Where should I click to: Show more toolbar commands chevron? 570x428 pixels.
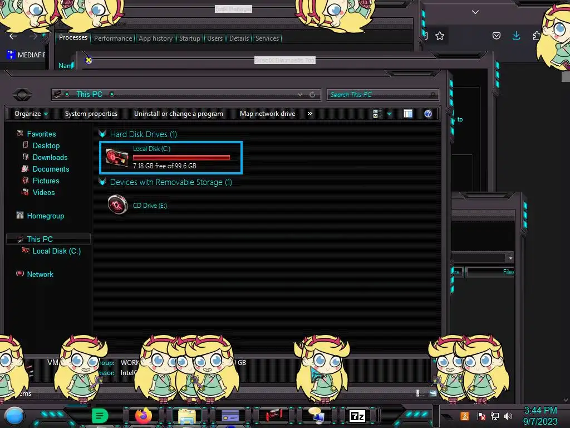pos(309,114)
